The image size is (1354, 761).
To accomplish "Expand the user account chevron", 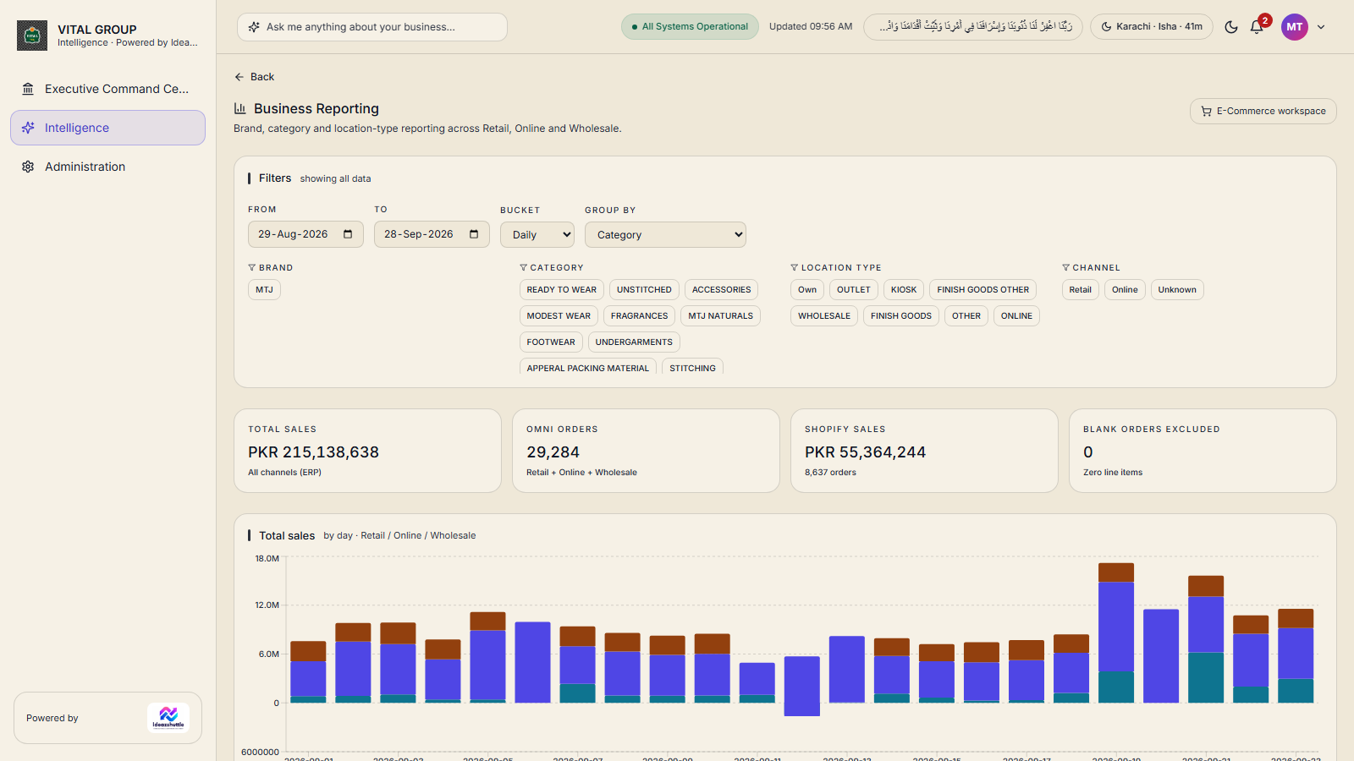I will 1321,27.
